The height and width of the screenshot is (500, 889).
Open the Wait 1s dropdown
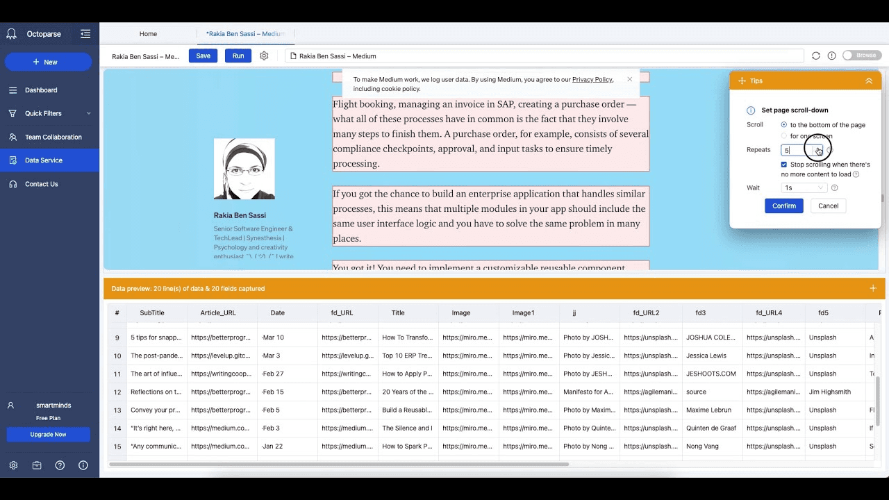click(804, 188)
